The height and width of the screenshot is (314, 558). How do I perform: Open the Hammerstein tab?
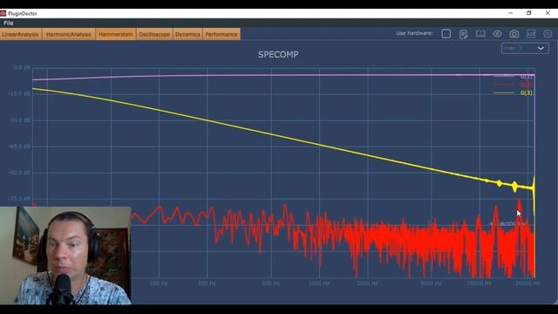[116, 34]
